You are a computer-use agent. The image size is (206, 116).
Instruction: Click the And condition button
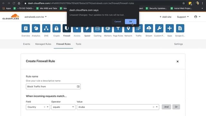[166, 107]
